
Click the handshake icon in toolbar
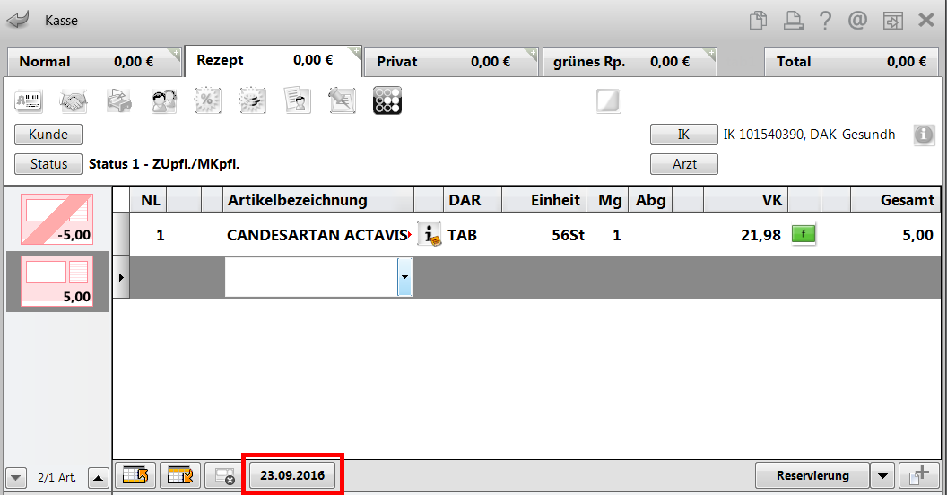click(74, 100)
